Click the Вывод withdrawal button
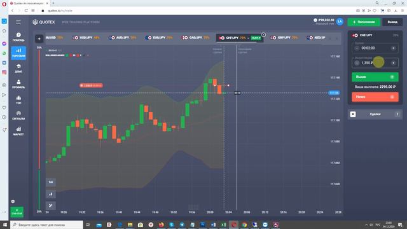Screen dimensions: 407x229 coord(392,22)
